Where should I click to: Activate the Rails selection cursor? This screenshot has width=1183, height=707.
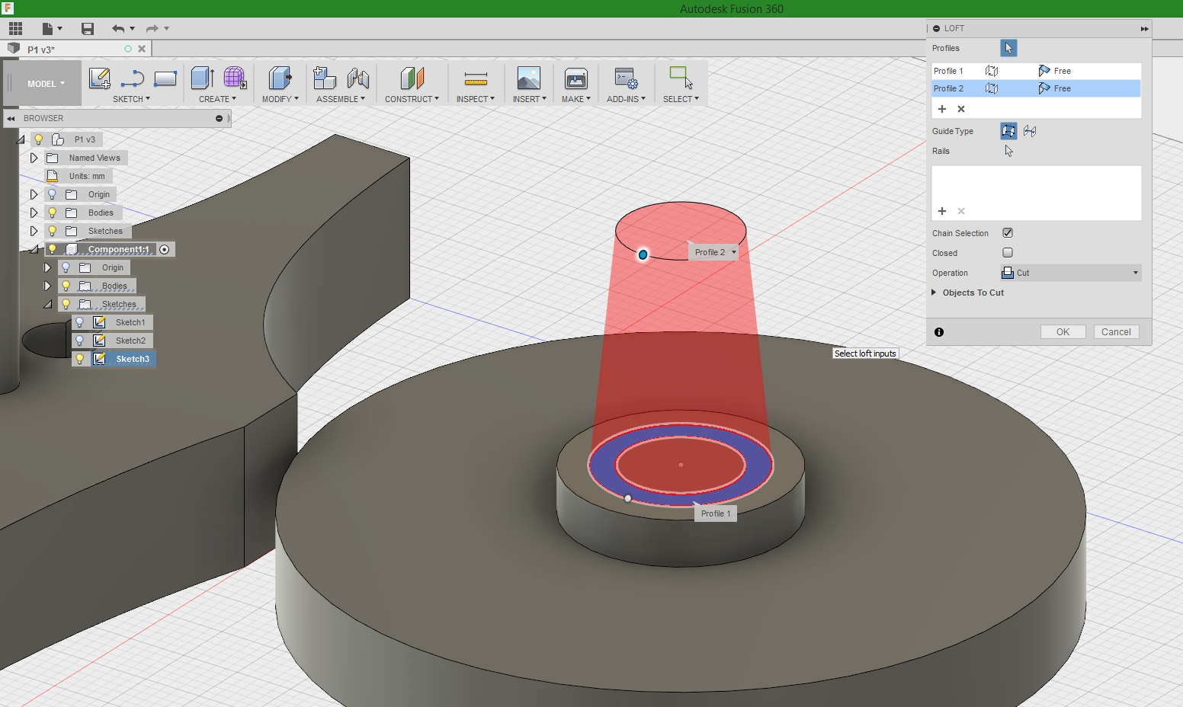point(1008,151)
